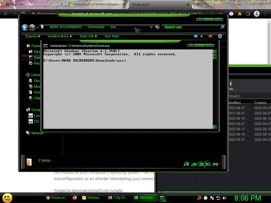Click Explorer's blue Back arrow button
Image resolution: width=271 pixels, height=203 pixels.
[x=25, y=27]
